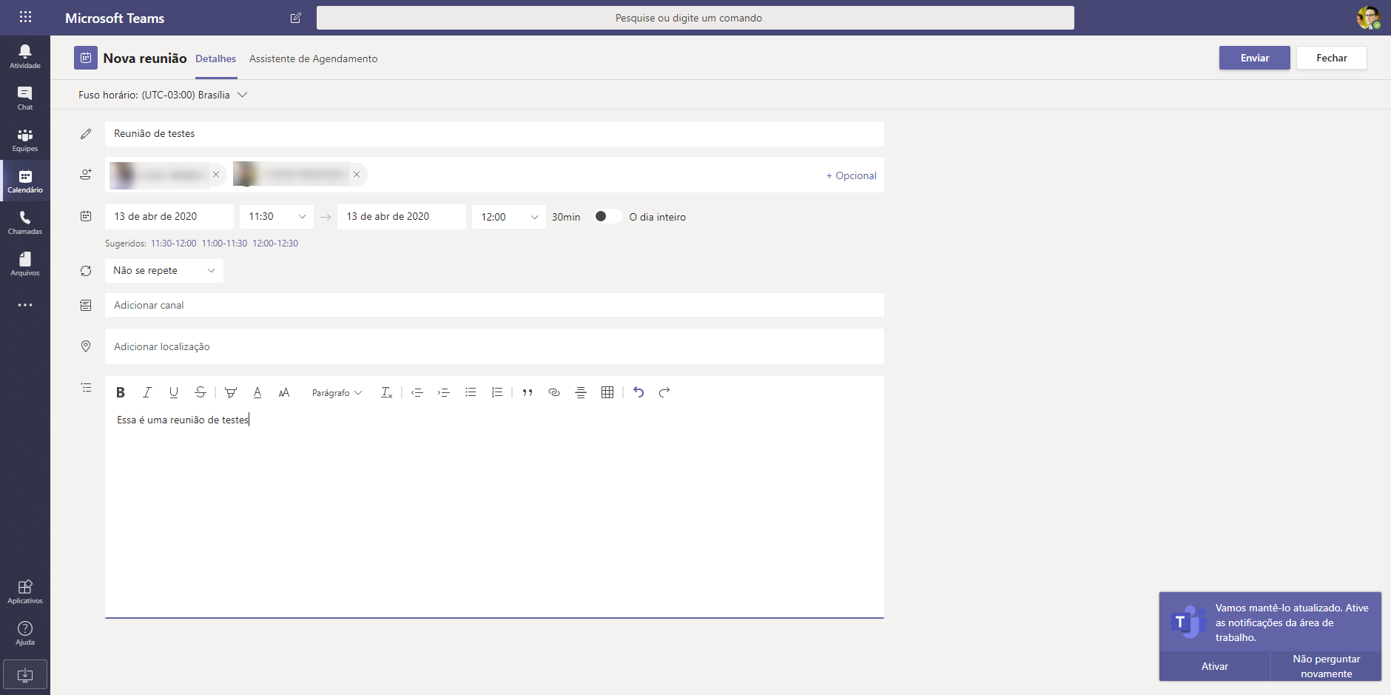This screenshot has height=695, width=1391.
Task: Open Chamadas in the sidebar
Action: click(25, 222)
